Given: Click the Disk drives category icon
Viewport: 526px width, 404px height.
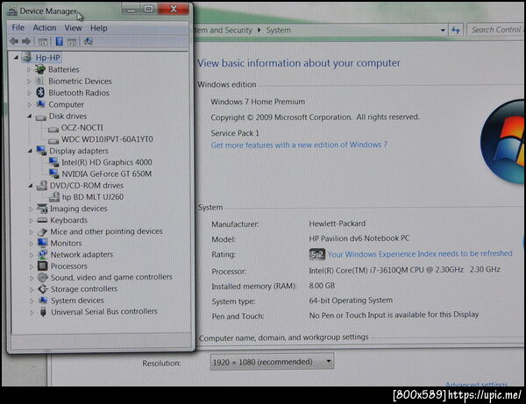Looking at the screenshot, I should tap(41, 117).
